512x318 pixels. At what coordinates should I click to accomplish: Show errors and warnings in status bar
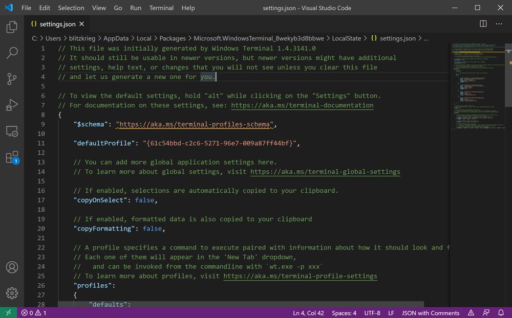[34, 313]
